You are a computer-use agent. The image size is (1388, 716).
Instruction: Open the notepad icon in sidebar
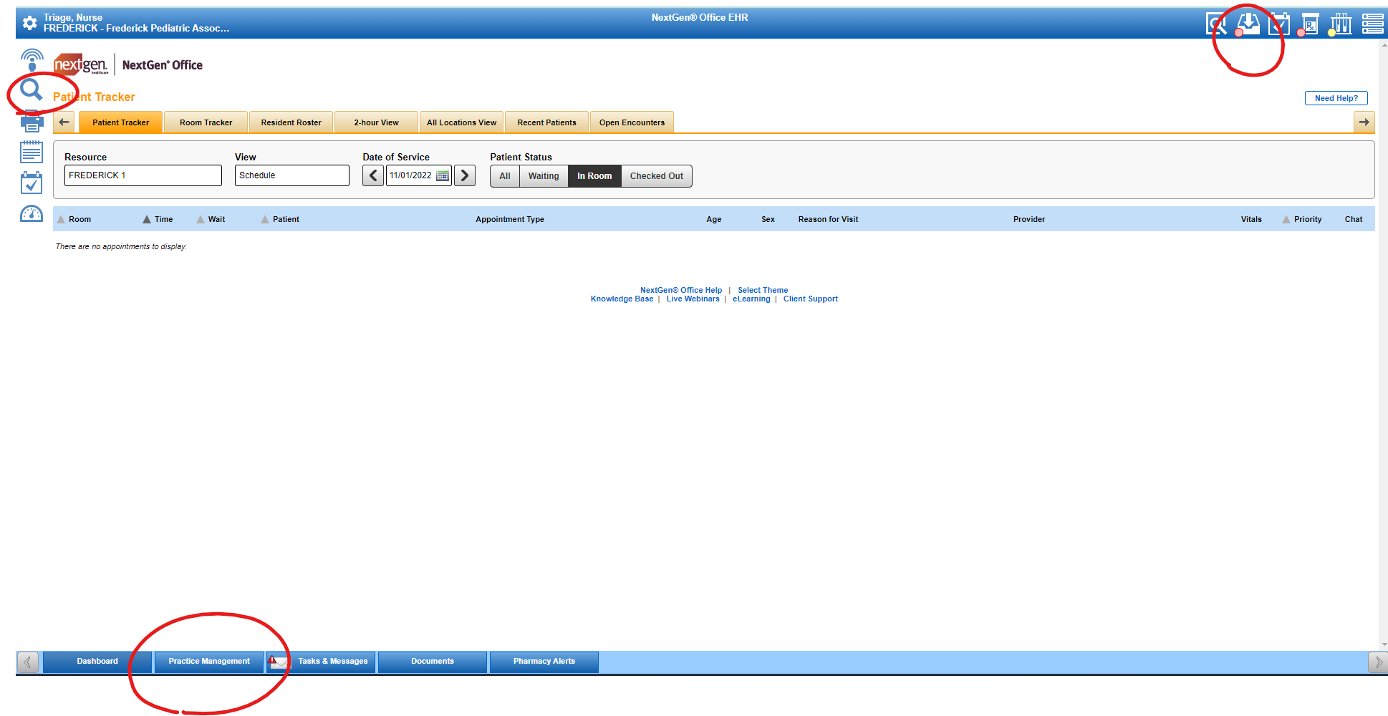pyautogui.click(x=32, y=152)
